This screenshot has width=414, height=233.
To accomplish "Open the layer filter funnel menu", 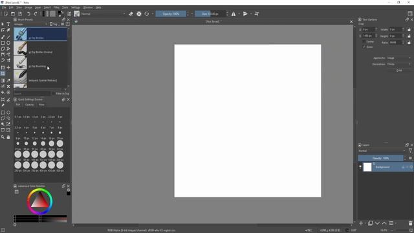I will 410,151.
